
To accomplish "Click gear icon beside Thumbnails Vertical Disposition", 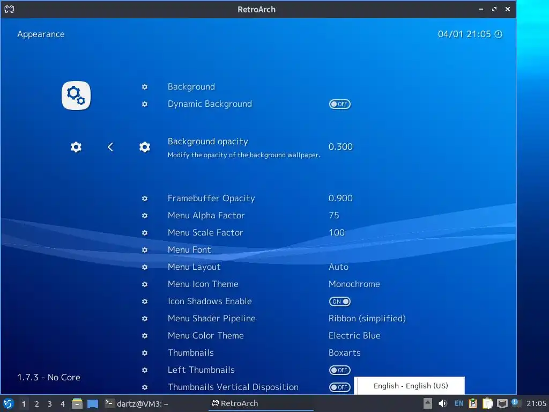I will click(145, 387).
